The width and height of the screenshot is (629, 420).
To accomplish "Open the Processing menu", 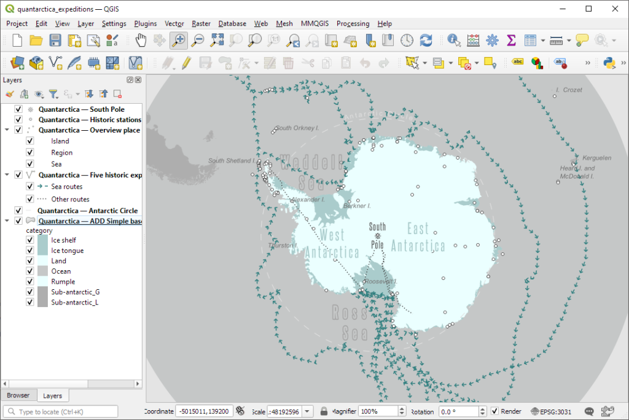I will [x=353, y=24].
